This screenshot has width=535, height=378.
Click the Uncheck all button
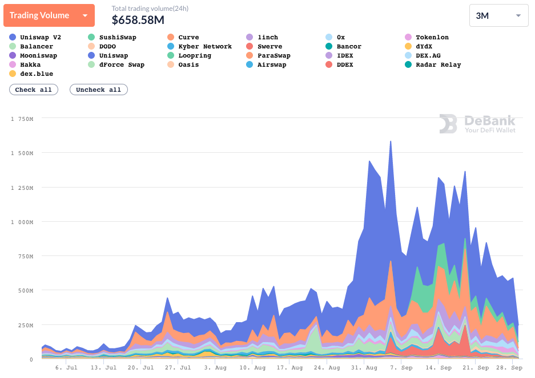click(x=98, y=90)
